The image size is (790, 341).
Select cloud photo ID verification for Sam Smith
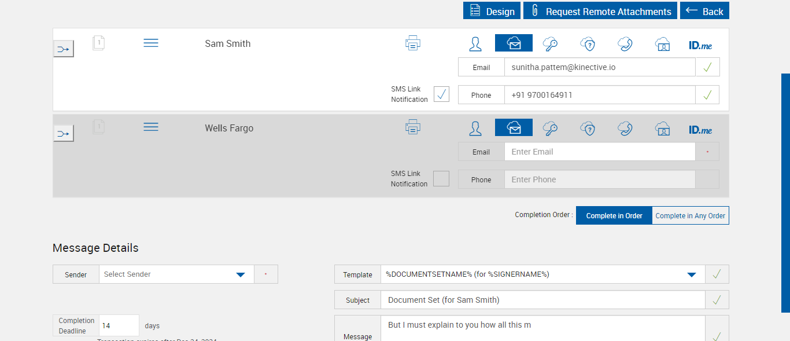[662, 44]
